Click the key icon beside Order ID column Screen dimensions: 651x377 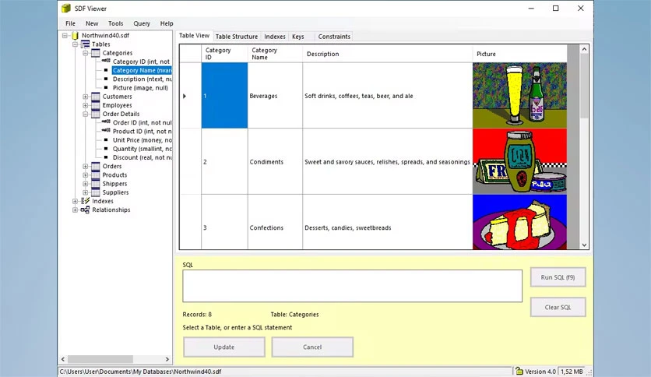(106, 122)
